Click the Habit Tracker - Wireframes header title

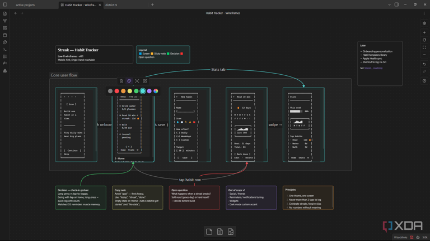click(x=223, y=13)
